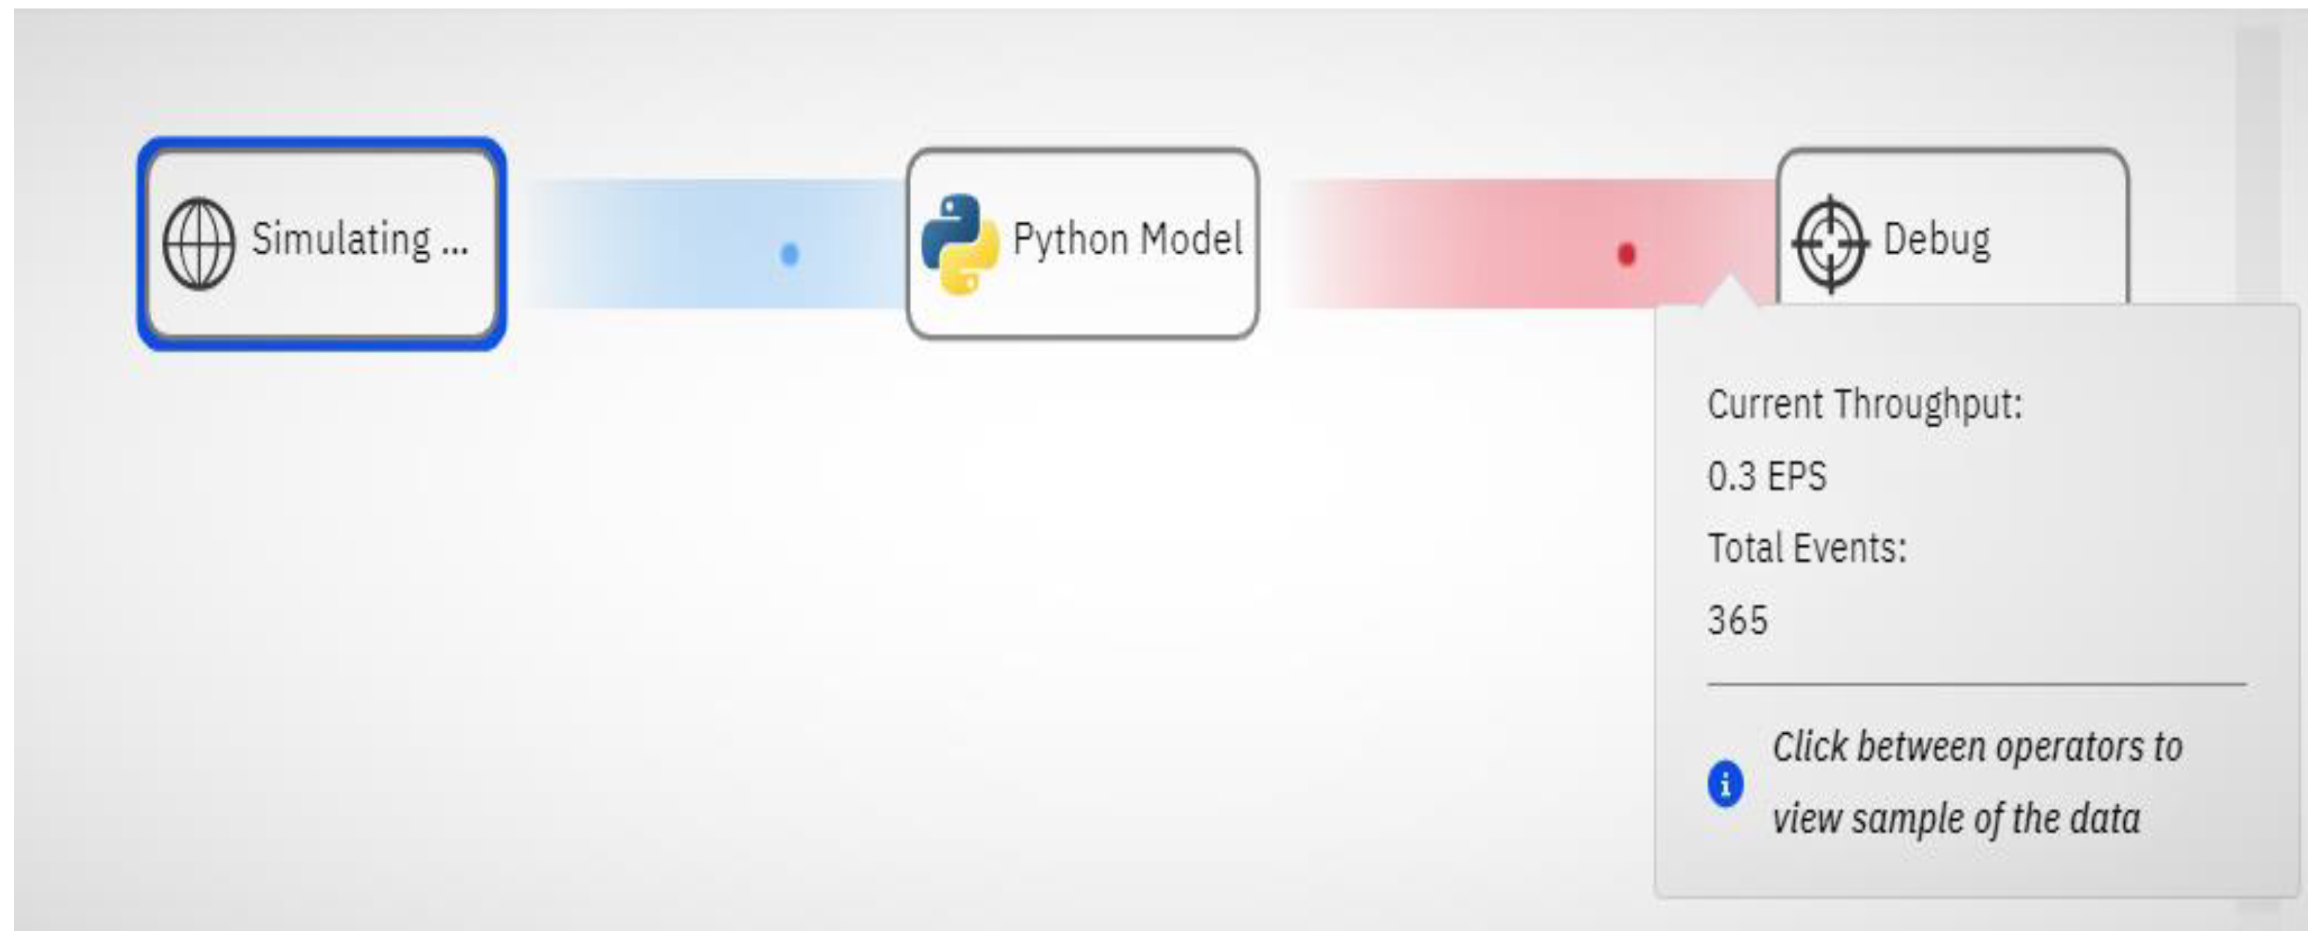Click the divider line in the throughput tooltip
Image resolution: width=2320 pixels, height=945 pixels.
pos(1976,685)
